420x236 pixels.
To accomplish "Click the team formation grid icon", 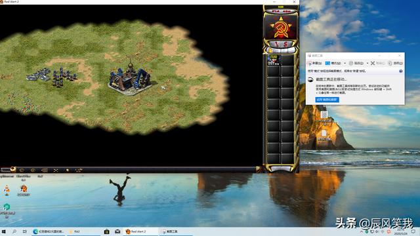I will [x=44, y=170].
